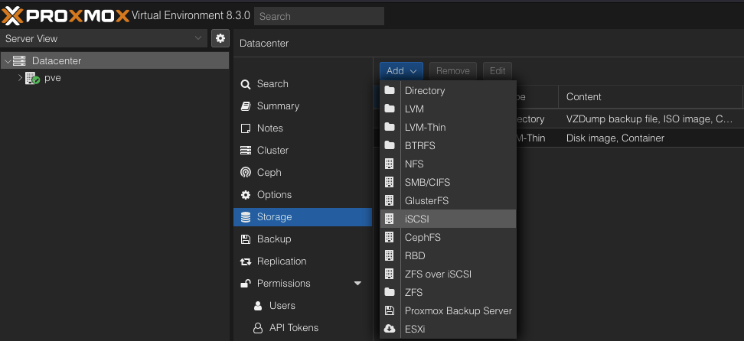The image size is (744, 341).
Task: Choose CephFS menu entry
Action: click(448, 238)
